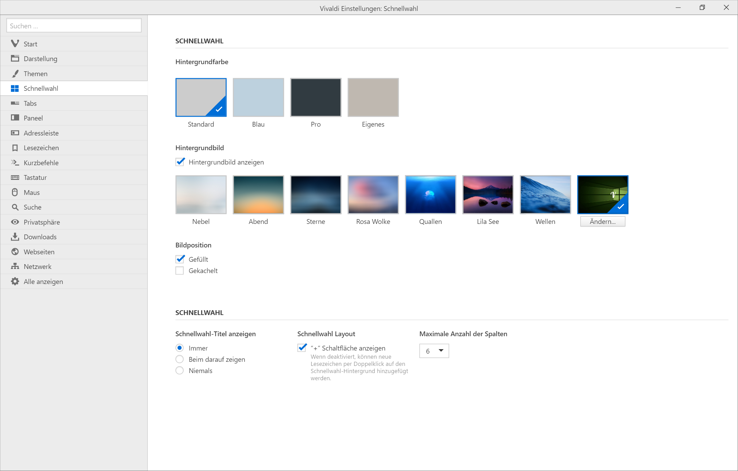Click the bookmark icon beside Lesezeichen
738x471 pixels.
[x=15, y=148]
